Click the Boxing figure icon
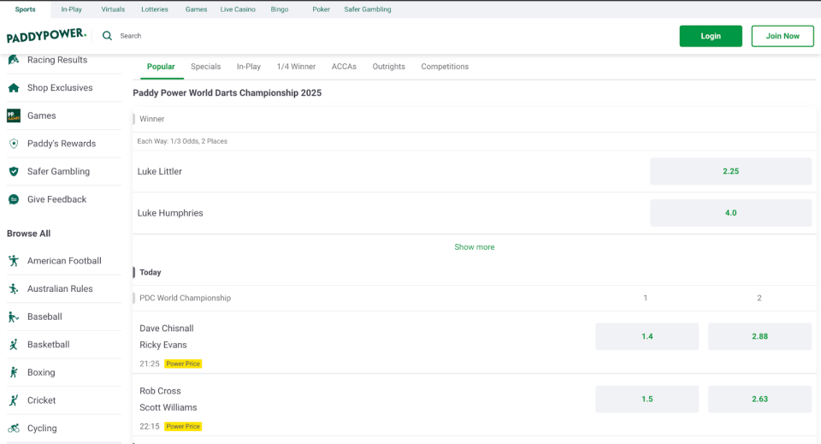 tap(14, 372)
